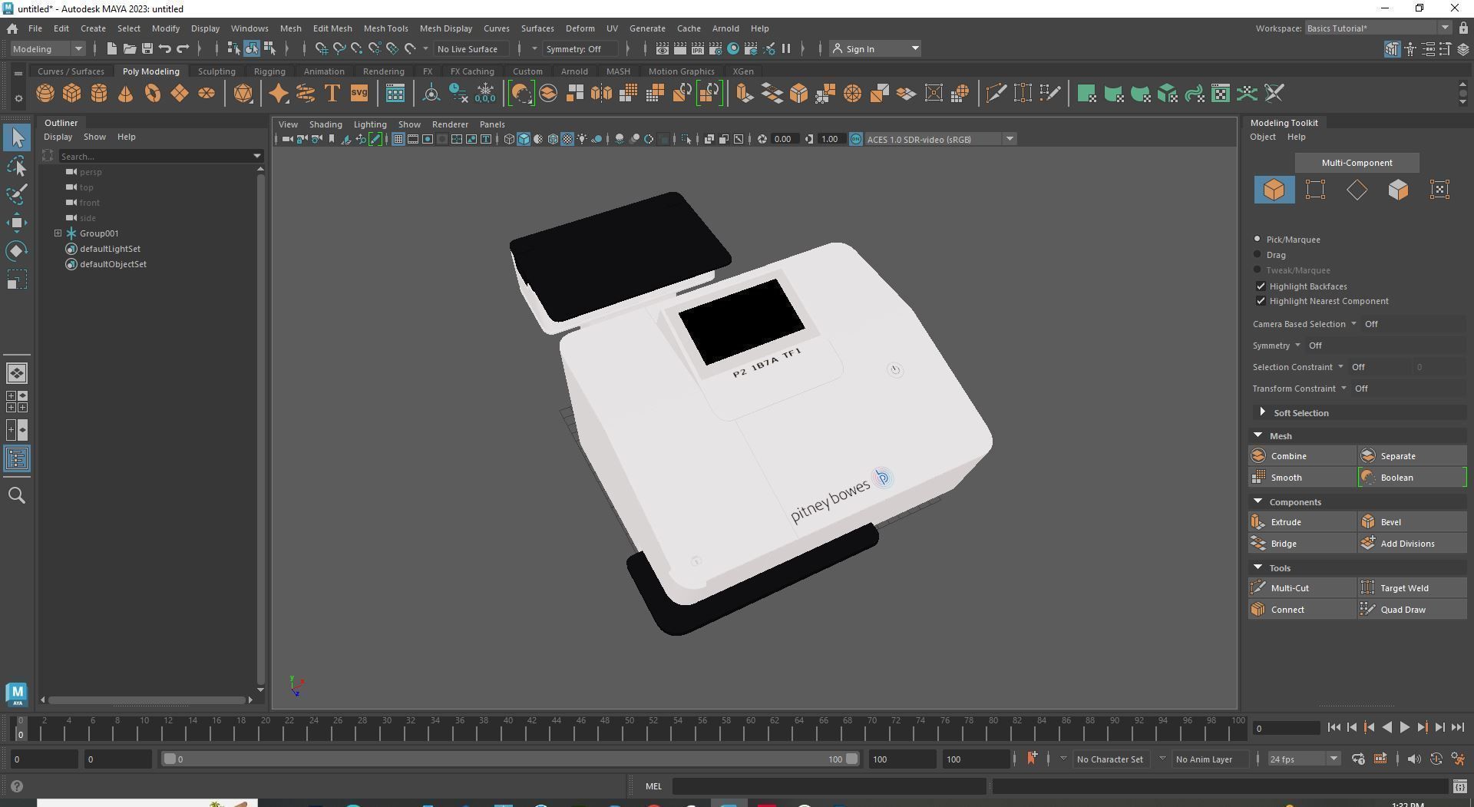Click the Outliner Search field

[x=156, y=157]
